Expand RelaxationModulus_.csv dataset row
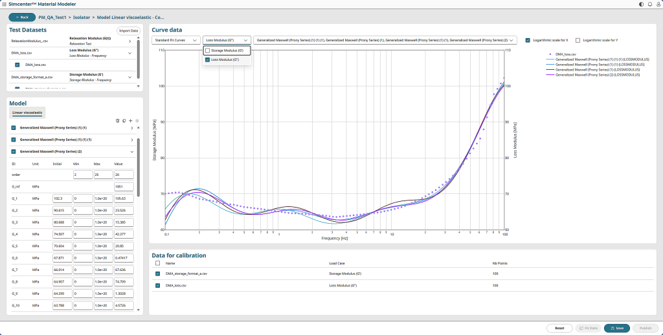Image resolution: width=663 pixels, height=335 pixels. tap(129, 41)
